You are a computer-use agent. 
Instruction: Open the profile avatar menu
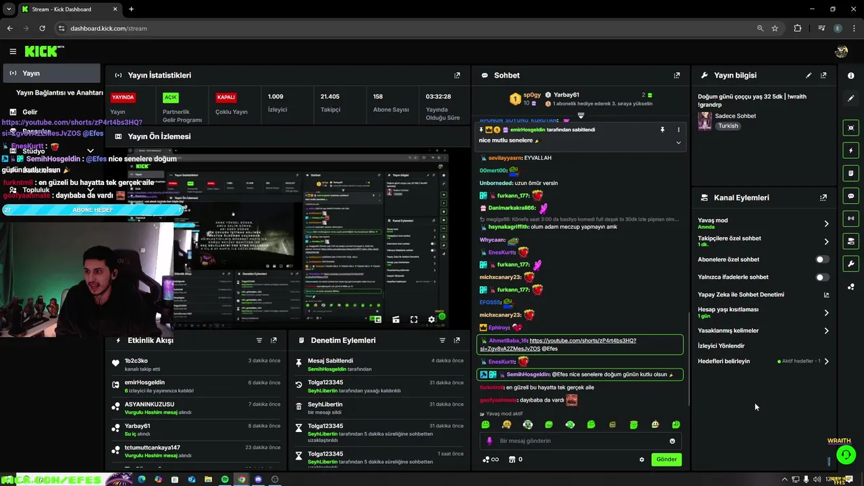841,51
